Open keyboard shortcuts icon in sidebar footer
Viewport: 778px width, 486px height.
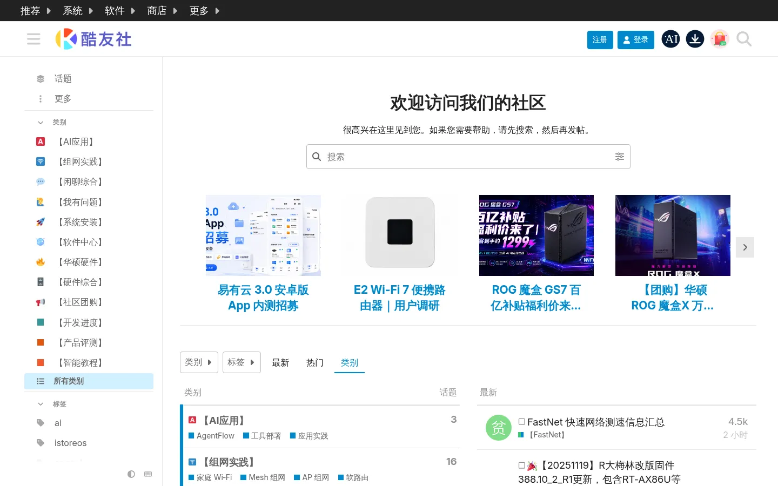pyautogui.click(x=148, y=474)
